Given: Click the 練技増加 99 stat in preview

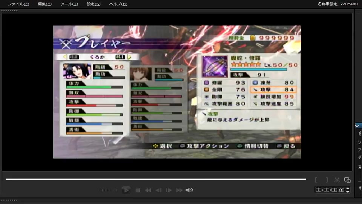Looking at the screenshot, I should (273, 97).
